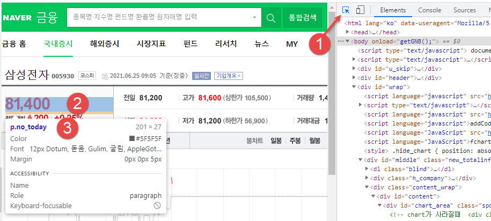Image resolution: width=491 pixels, height=221 pixels.
Task: Go to the 해외증시 menu
Action: pos(105,44)
